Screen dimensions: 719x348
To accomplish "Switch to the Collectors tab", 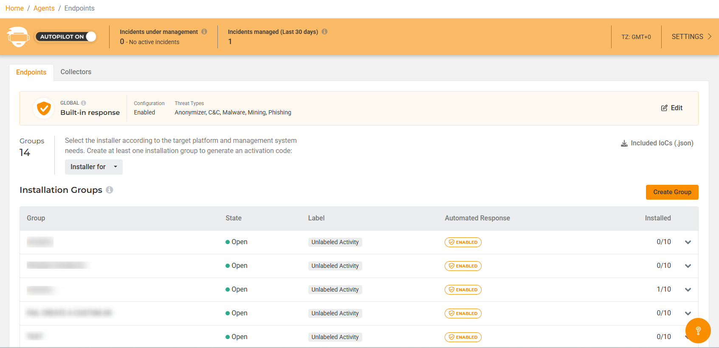I will click(x=76, y=72).
